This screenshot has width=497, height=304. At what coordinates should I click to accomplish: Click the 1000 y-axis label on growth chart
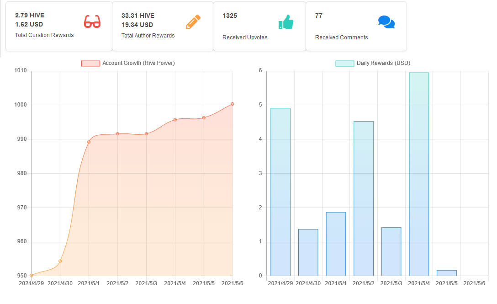(21, 105)
